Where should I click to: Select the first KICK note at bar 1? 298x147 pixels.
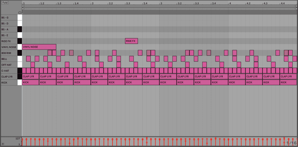click(x=31, y=82)
